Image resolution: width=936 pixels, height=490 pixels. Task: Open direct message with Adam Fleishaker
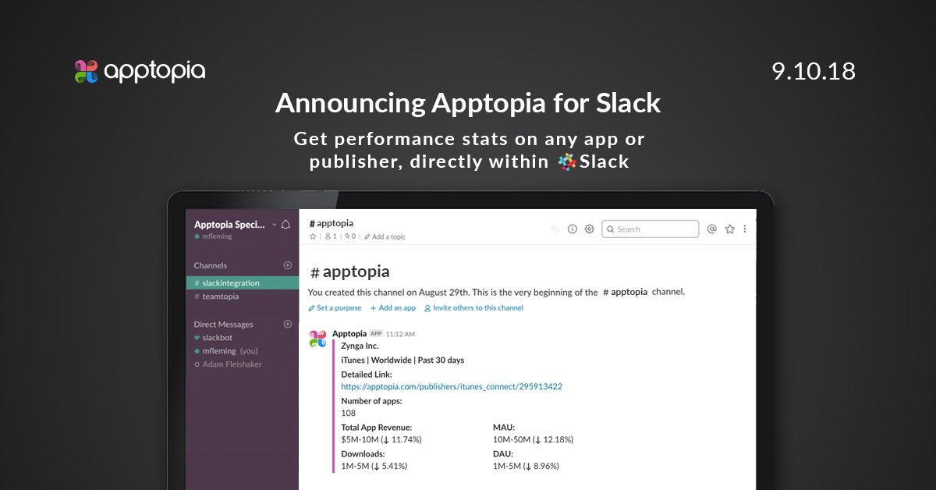[x=232, y=364]
